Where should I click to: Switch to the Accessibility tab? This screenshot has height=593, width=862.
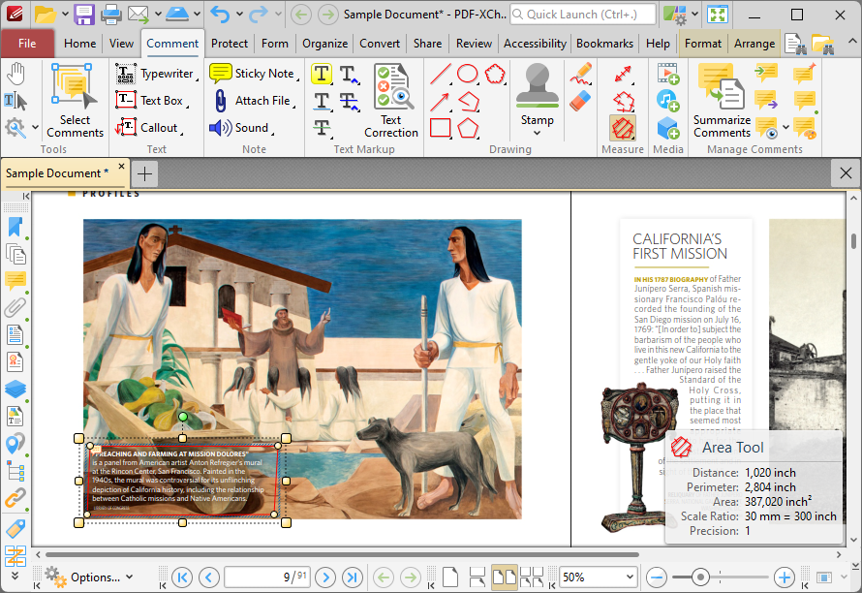point(535,44)
